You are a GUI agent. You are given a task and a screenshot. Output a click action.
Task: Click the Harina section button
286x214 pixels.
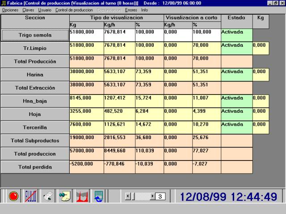pos(35,74)
